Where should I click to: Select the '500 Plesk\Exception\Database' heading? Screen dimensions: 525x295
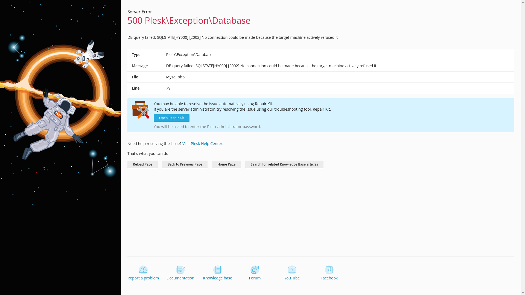pyautogui.click(x=189, y=20)
